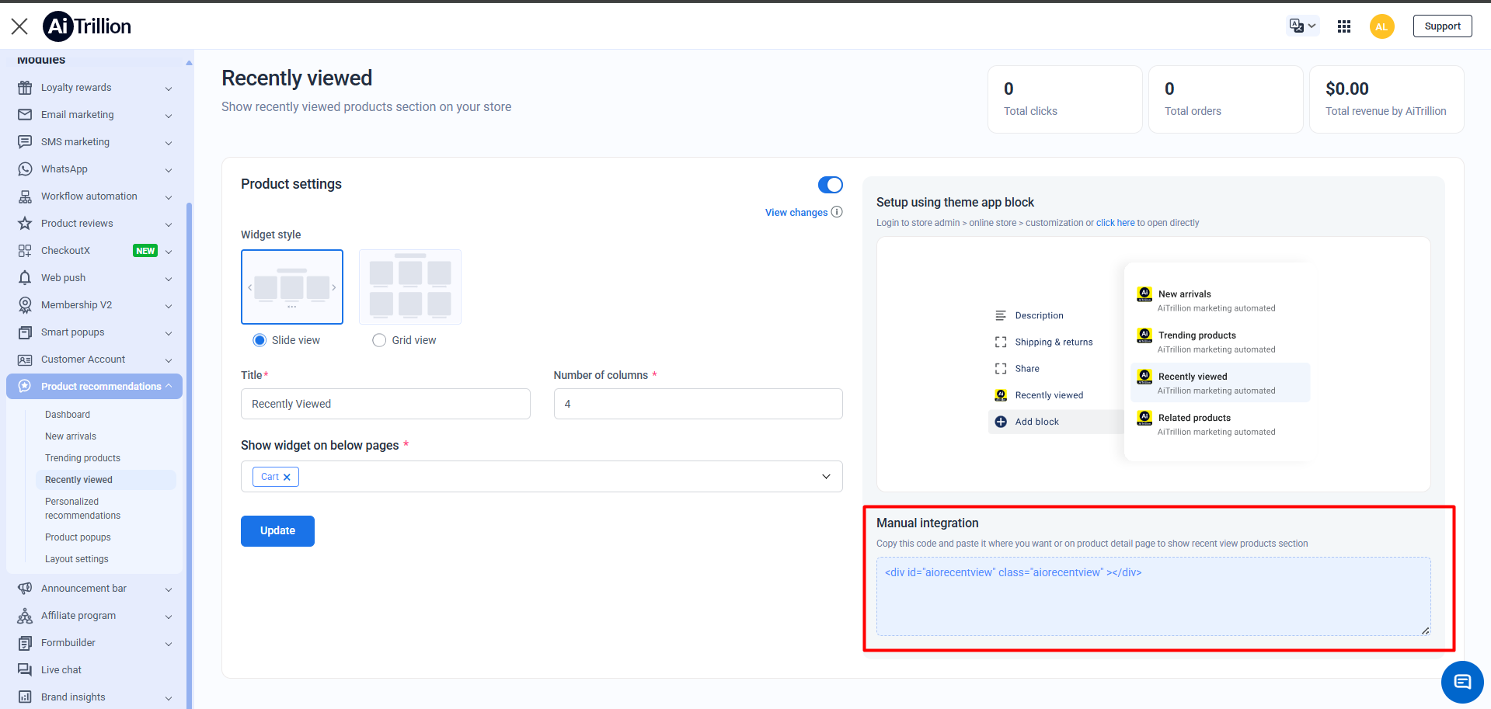Click the Affiliate program icon
The width and height of the screenshot is (1491, 709).
pos(25,616)
